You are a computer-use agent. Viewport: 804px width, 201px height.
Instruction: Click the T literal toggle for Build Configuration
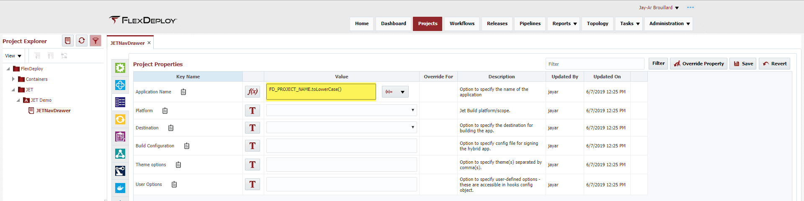(253, 146)
